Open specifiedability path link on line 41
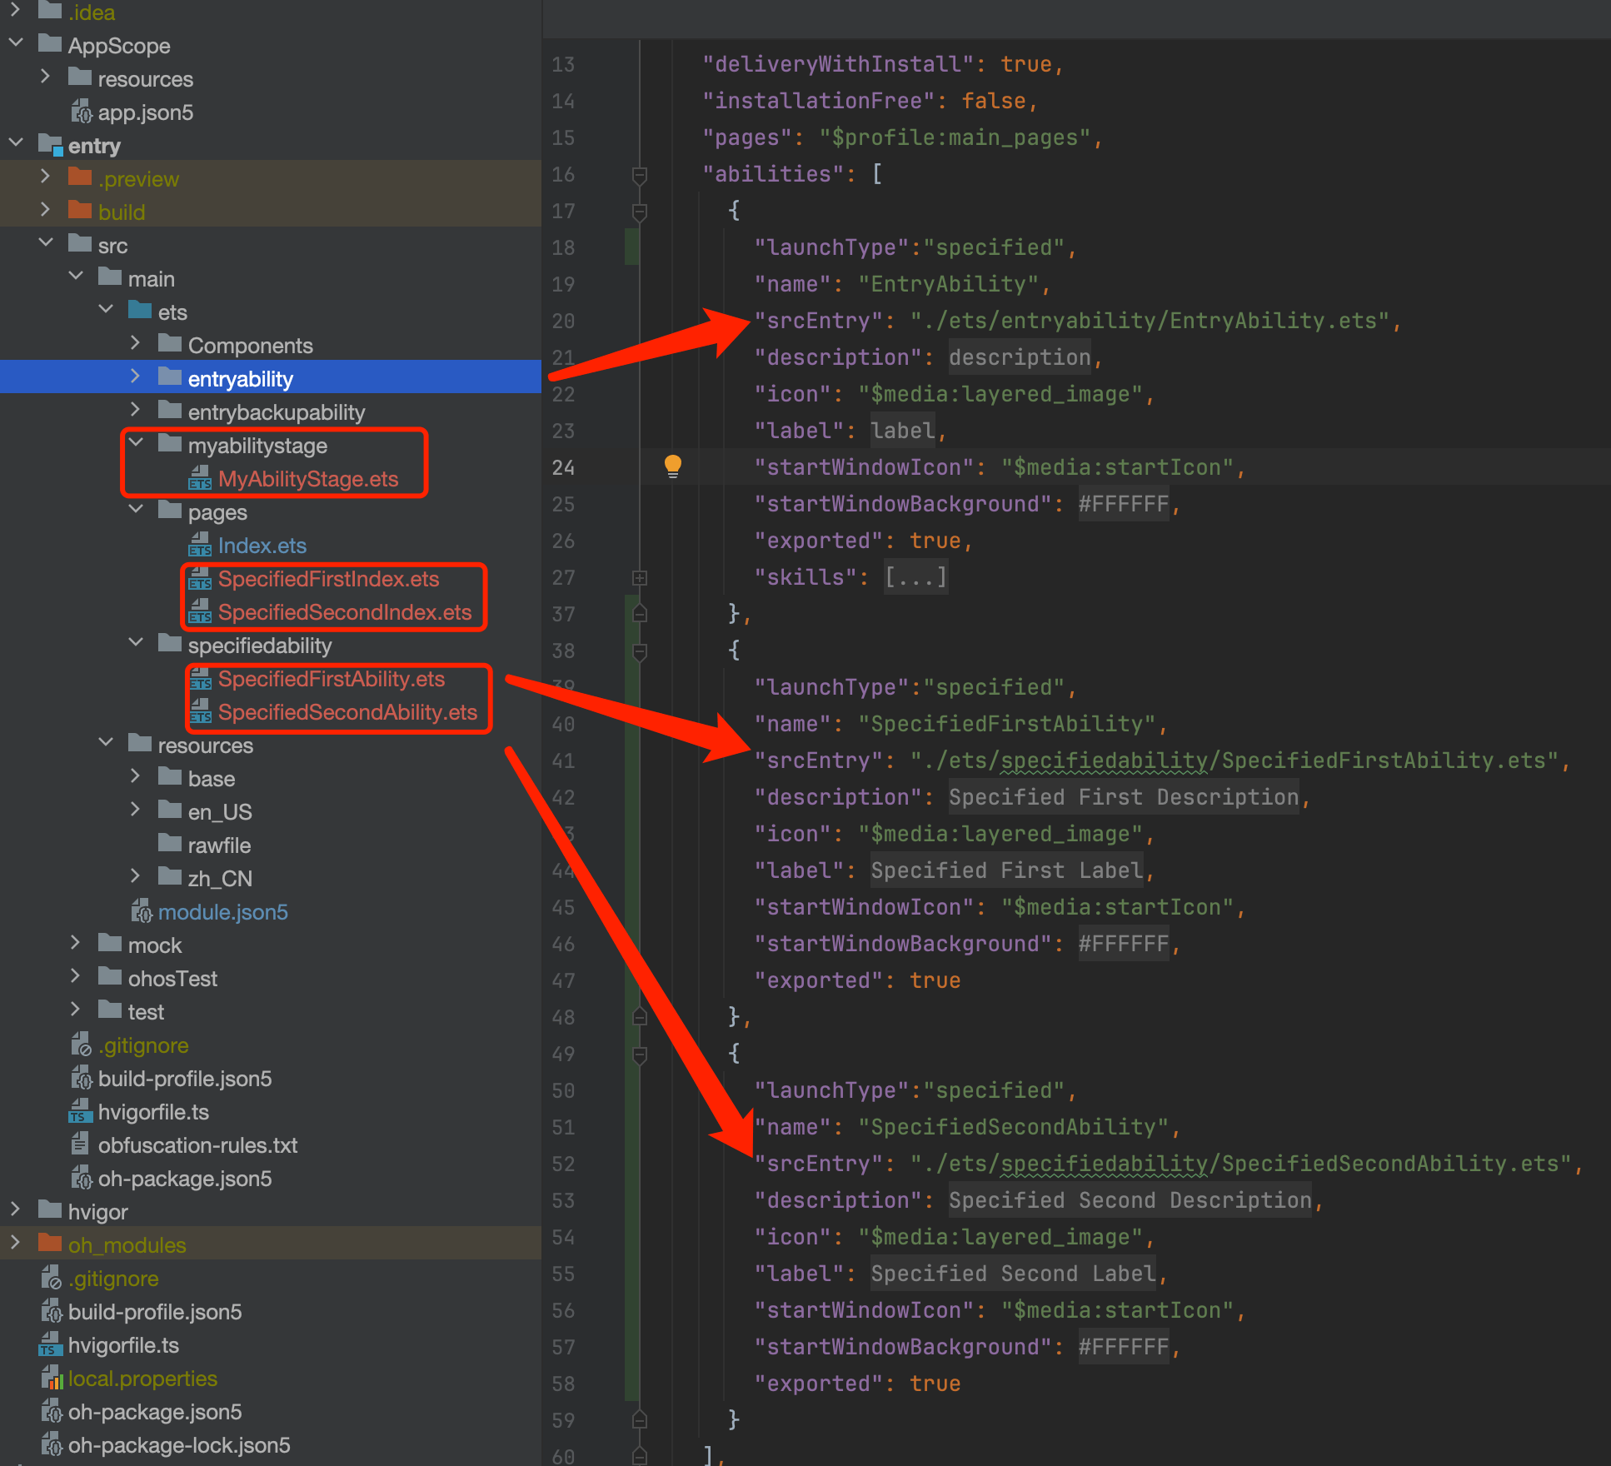Image resolution: width=1611 pixels, height=1466 pixels. [1103, 760]
